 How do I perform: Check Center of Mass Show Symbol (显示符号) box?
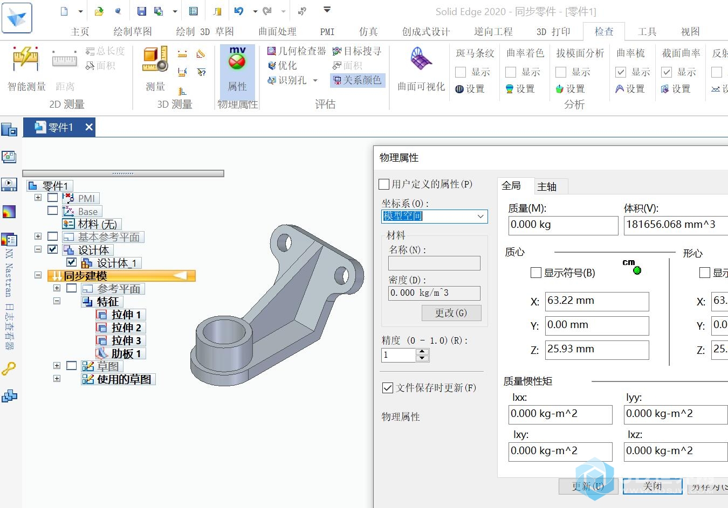pos(536,273)
